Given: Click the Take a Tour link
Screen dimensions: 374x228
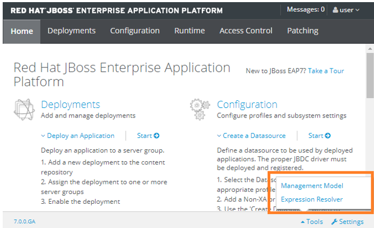Looking at the screenshot, I should point(326,71).
